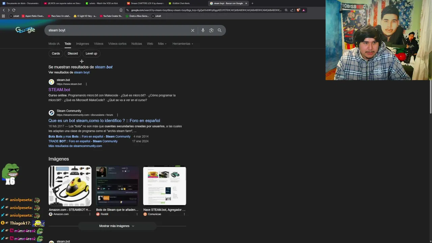The height and width of the screenshot is (243, 432).
Task: Switch to urbvic Watch the VOD tab
Action: coord(103,3)
